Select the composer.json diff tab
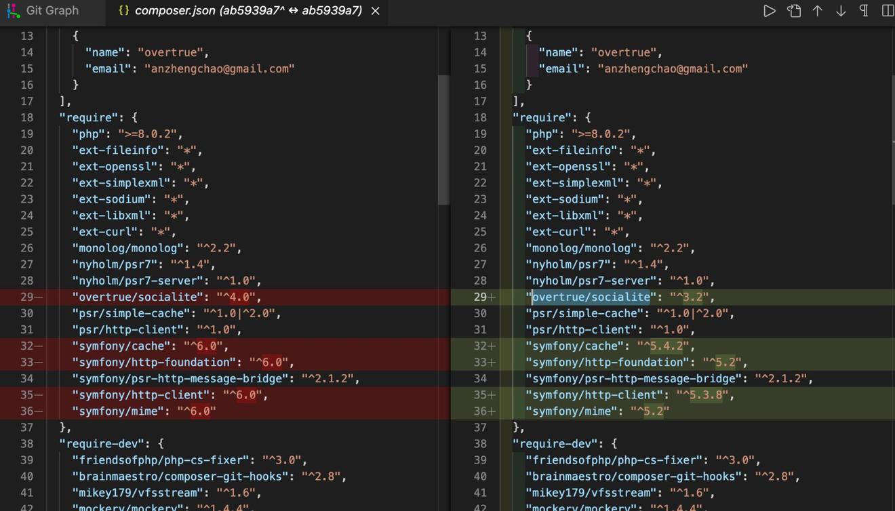The width and height of the screenshot is (895, 511). [247, 11]
